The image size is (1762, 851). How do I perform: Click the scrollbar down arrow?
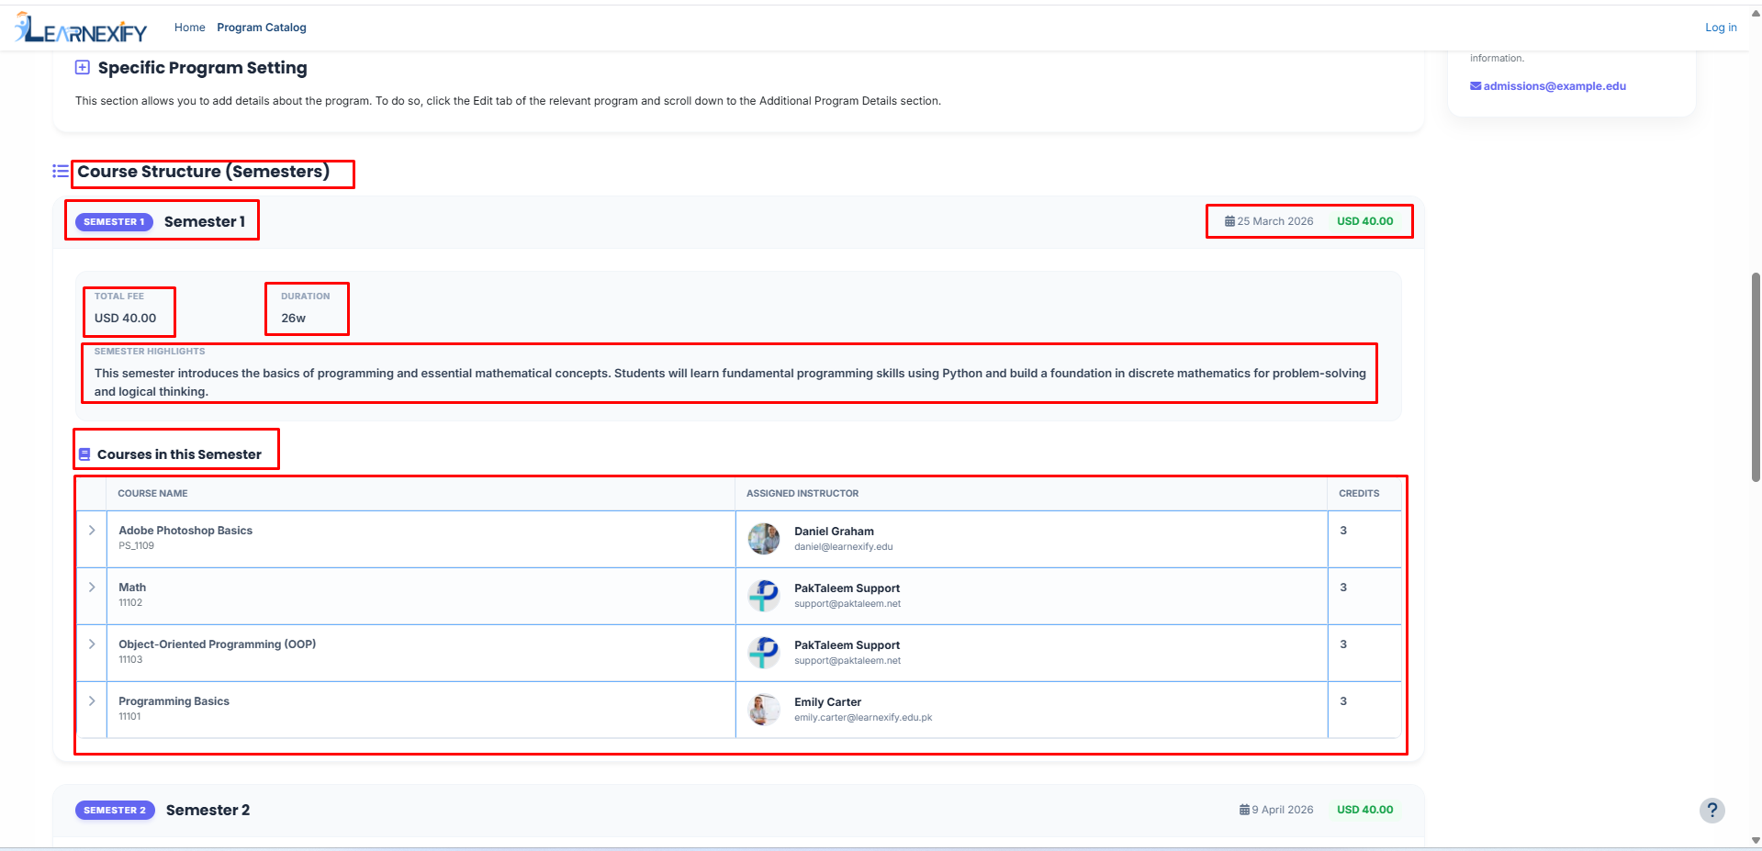[x=1756, y=840]
